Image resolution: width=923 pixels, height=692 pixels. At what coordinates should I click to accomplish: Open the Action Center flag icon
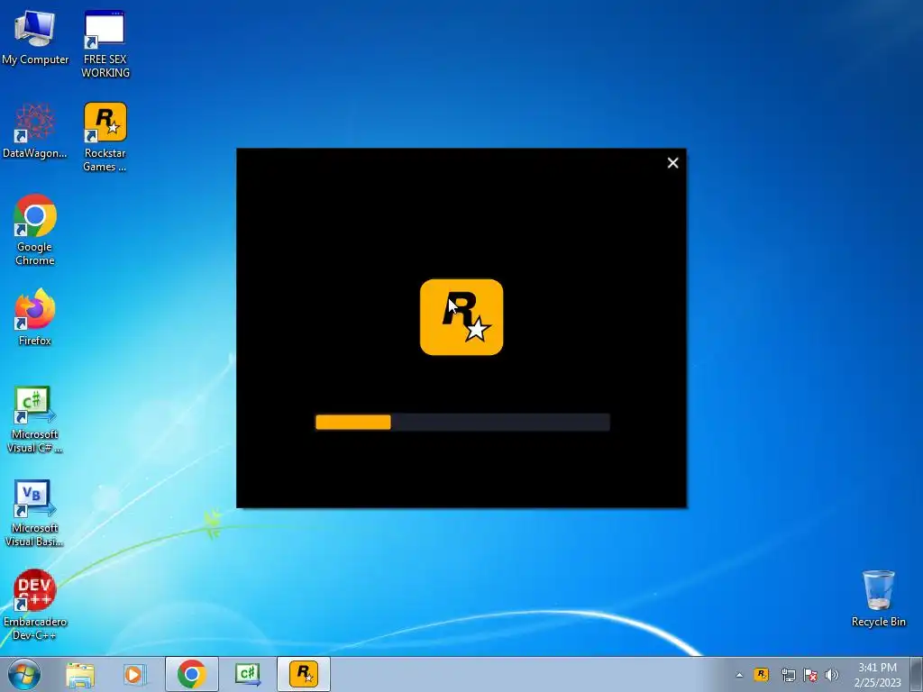pyautogui.click(x=810, y=675)
